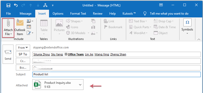Click the Tell me what you want to do box
This screenshot has height=93, width=203.
tap(169, 14)
